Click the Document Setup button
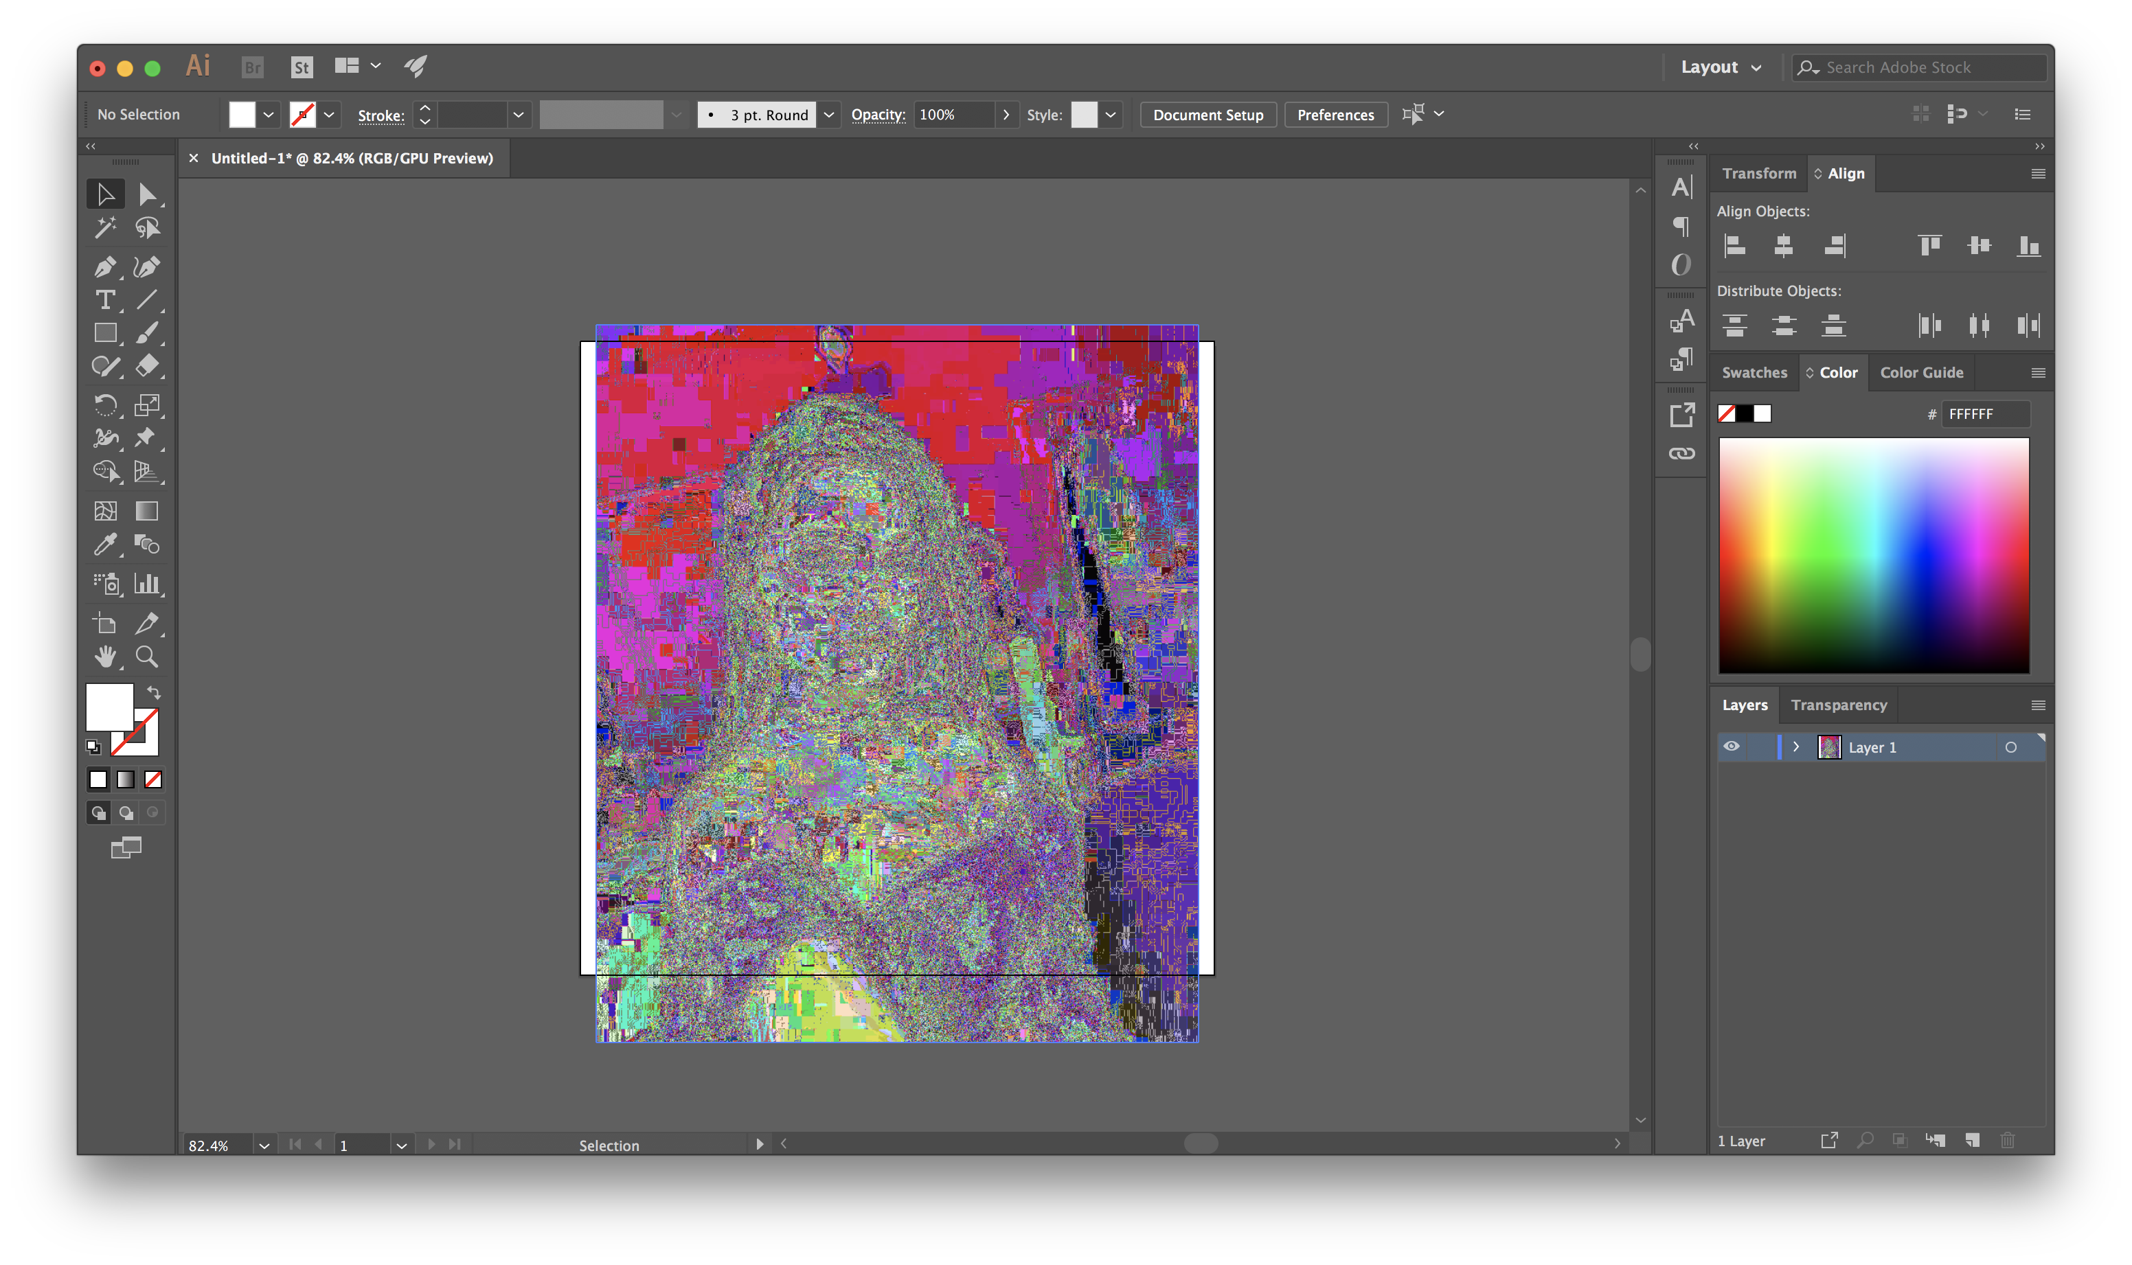 pyautogui.click(x=1207, y=115)
